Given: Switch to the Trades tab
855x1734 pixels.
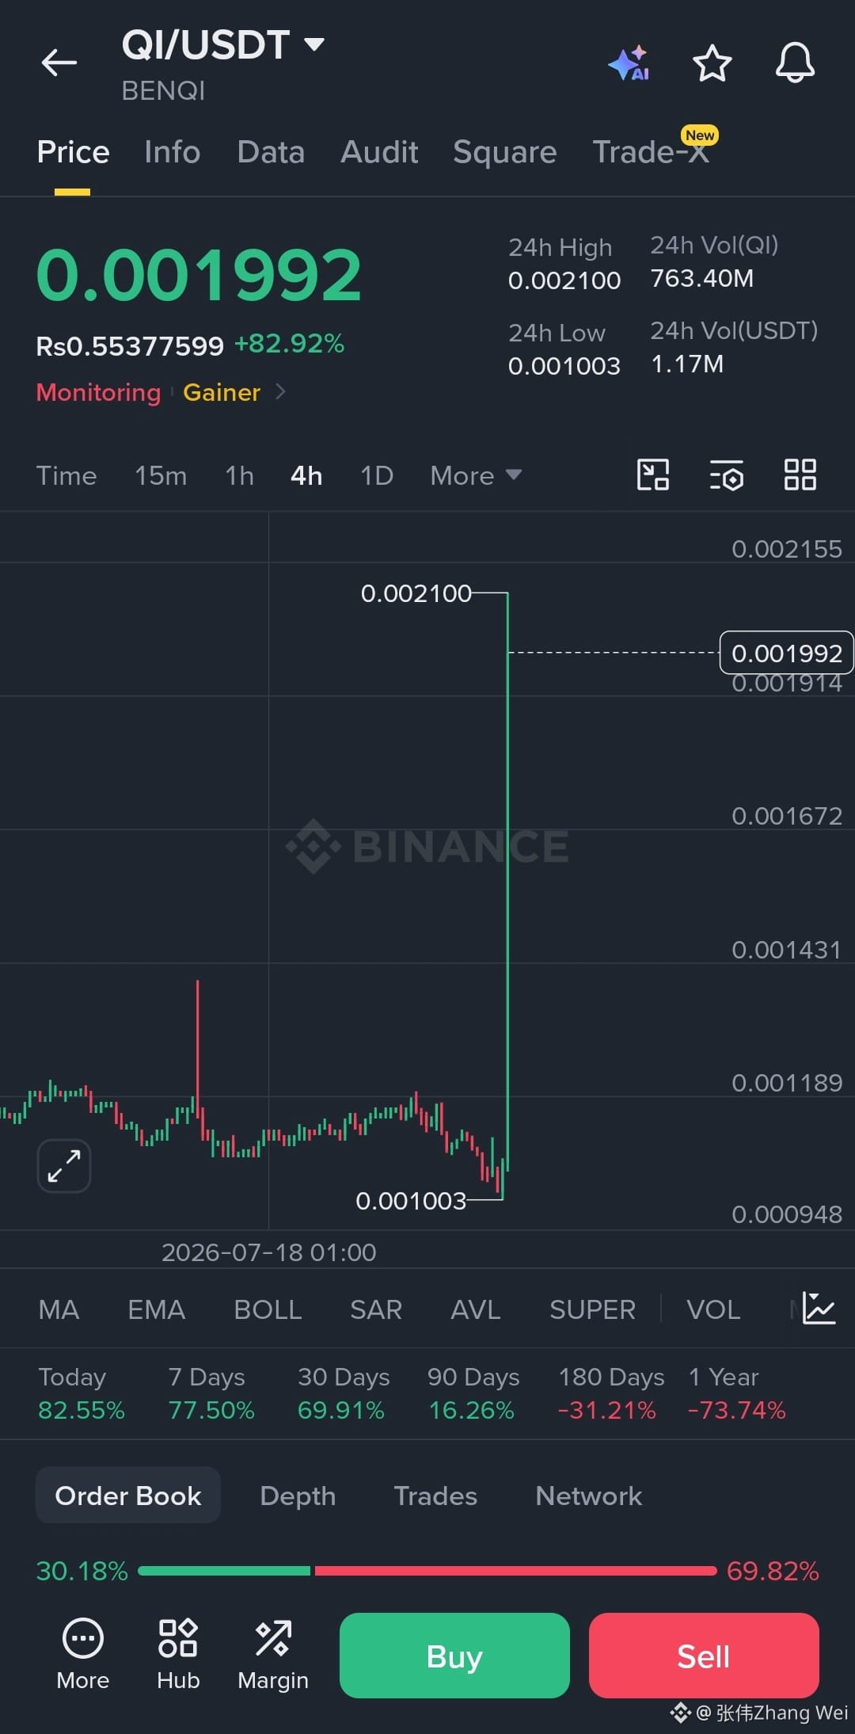Looking at the screenshot, I should click(x=435, y=1496).
